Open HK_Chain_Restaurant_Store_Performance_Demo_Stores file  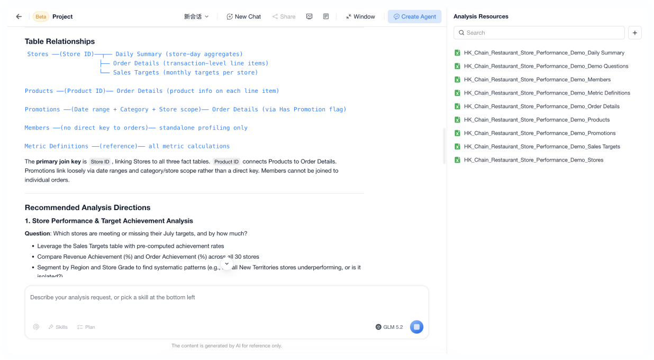533,160
